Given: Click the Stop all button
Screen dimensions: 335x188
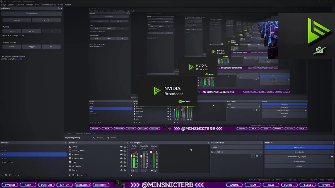Looking at the screenshot, I should [46, 20].
